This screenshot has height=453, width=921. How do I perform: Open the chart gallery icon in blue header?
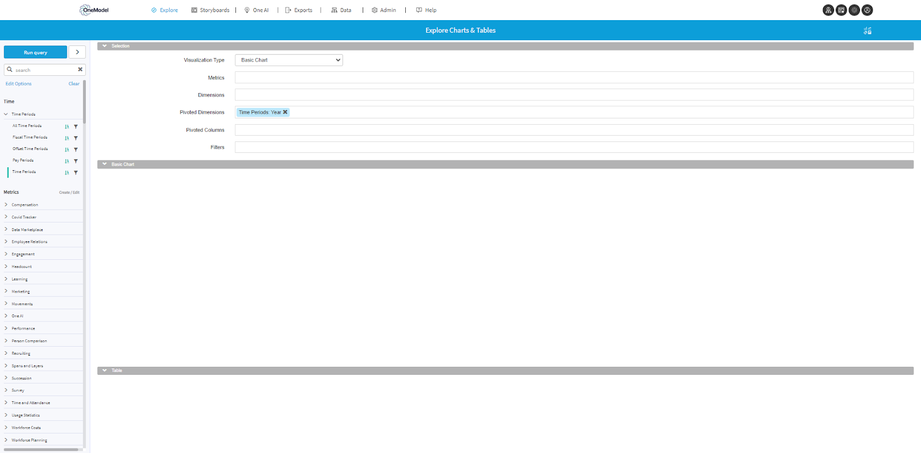[867, 30]
